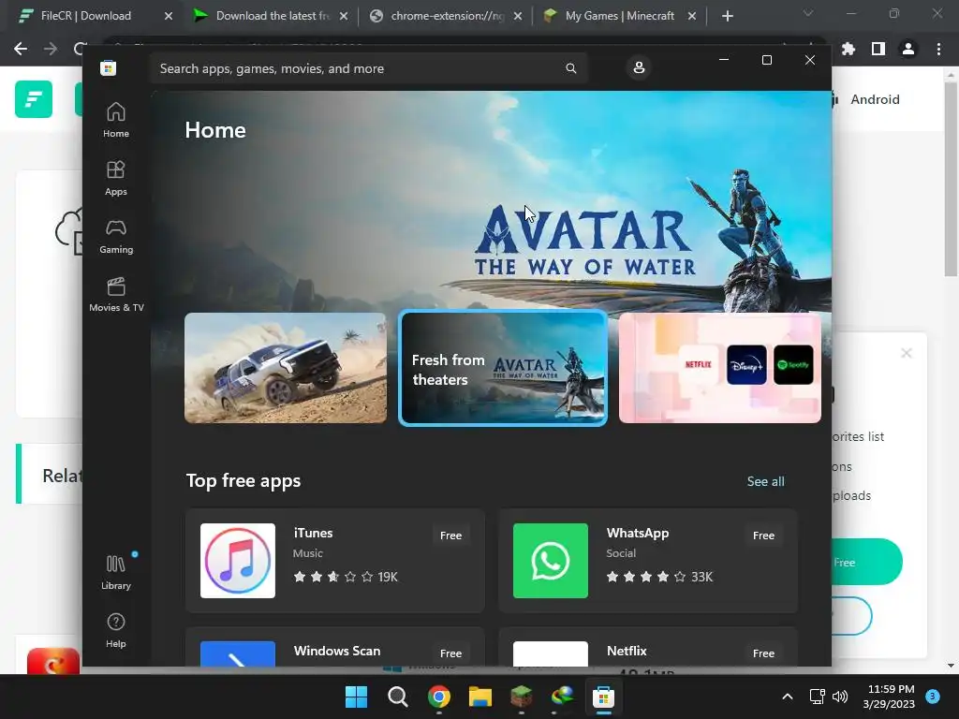Open Home in Microsoft Store sidebar
The image size is (959, 719).
[x=115, y=120]
